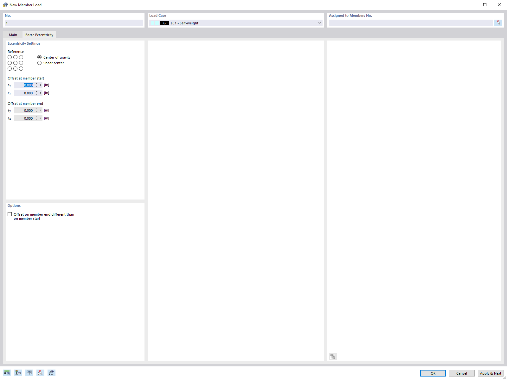Screen dimensions: 507x380
Task: Open the Load Case dropdown
Action: (x=319, y=23)
